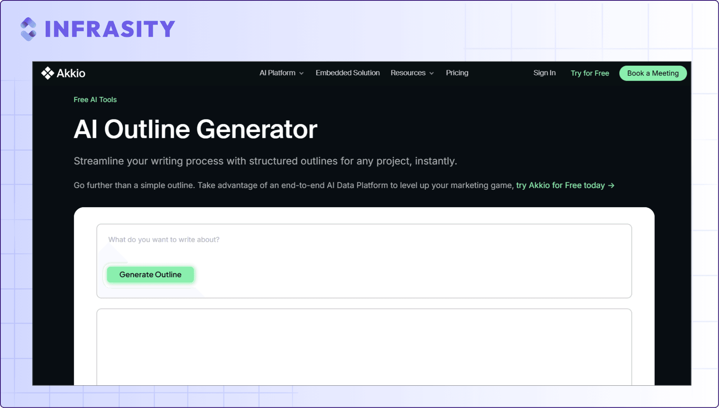
Task: Click the Try for Free link
Action: 590,73
